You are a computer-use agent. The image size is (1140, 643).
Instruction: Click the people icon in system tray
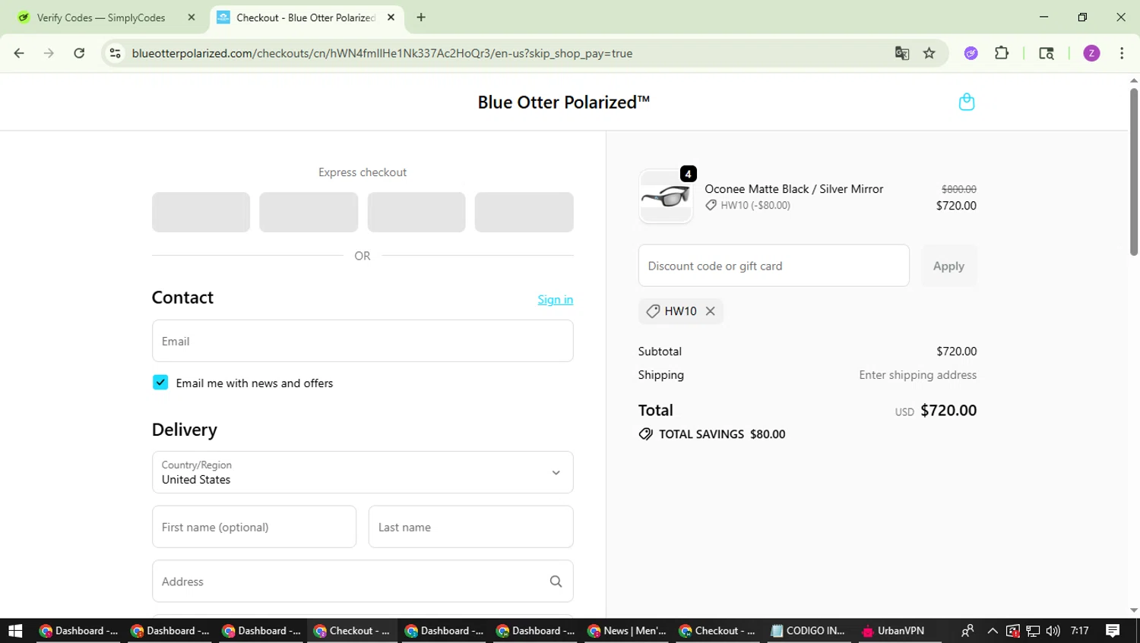967,631
